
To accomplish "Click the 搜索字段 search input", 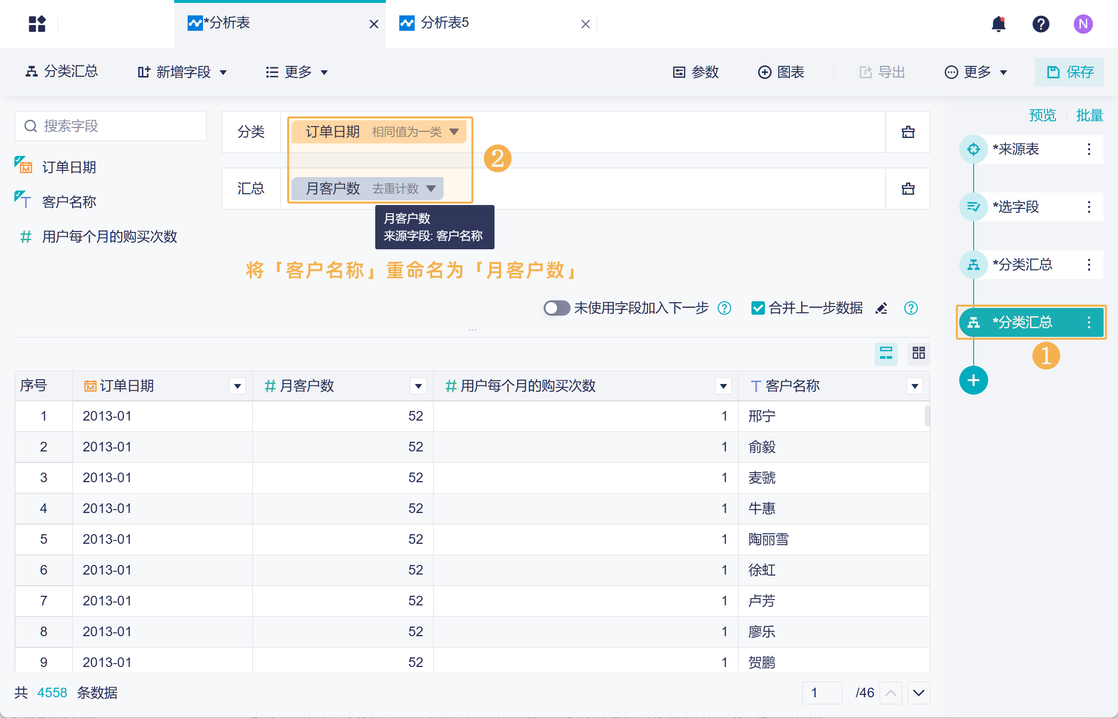I will [111, 126].
